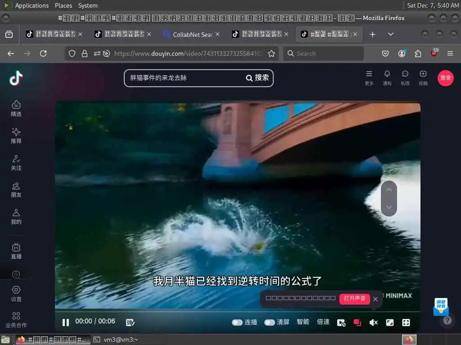Open the 关注 following page
This screenshot has height=345, width=461.
tap(16, 163)
